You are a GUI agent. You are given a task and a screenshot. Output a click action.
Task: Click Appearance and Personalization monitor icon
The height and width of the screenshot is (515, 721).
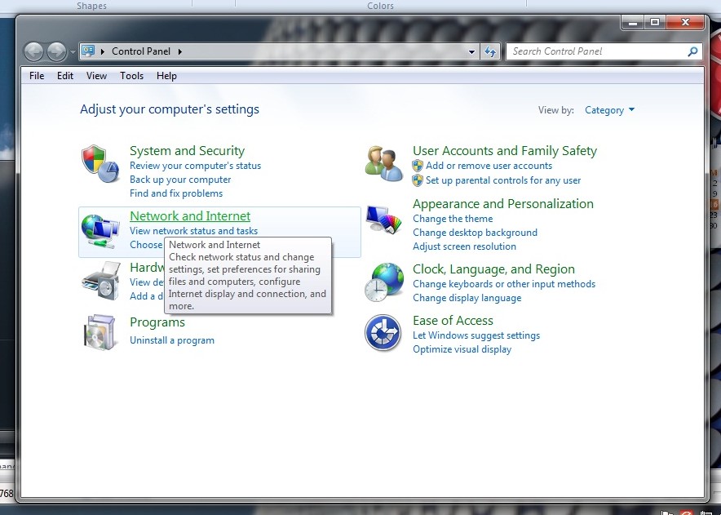tap(384, 220)
